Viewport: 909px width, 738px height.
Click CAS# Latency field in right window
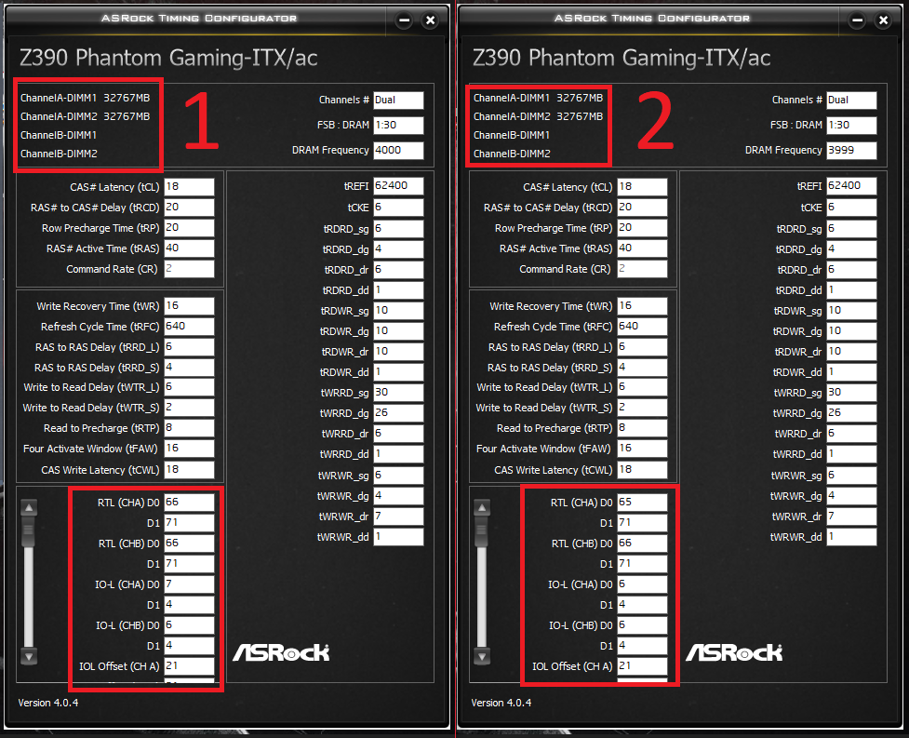(642, 187)
